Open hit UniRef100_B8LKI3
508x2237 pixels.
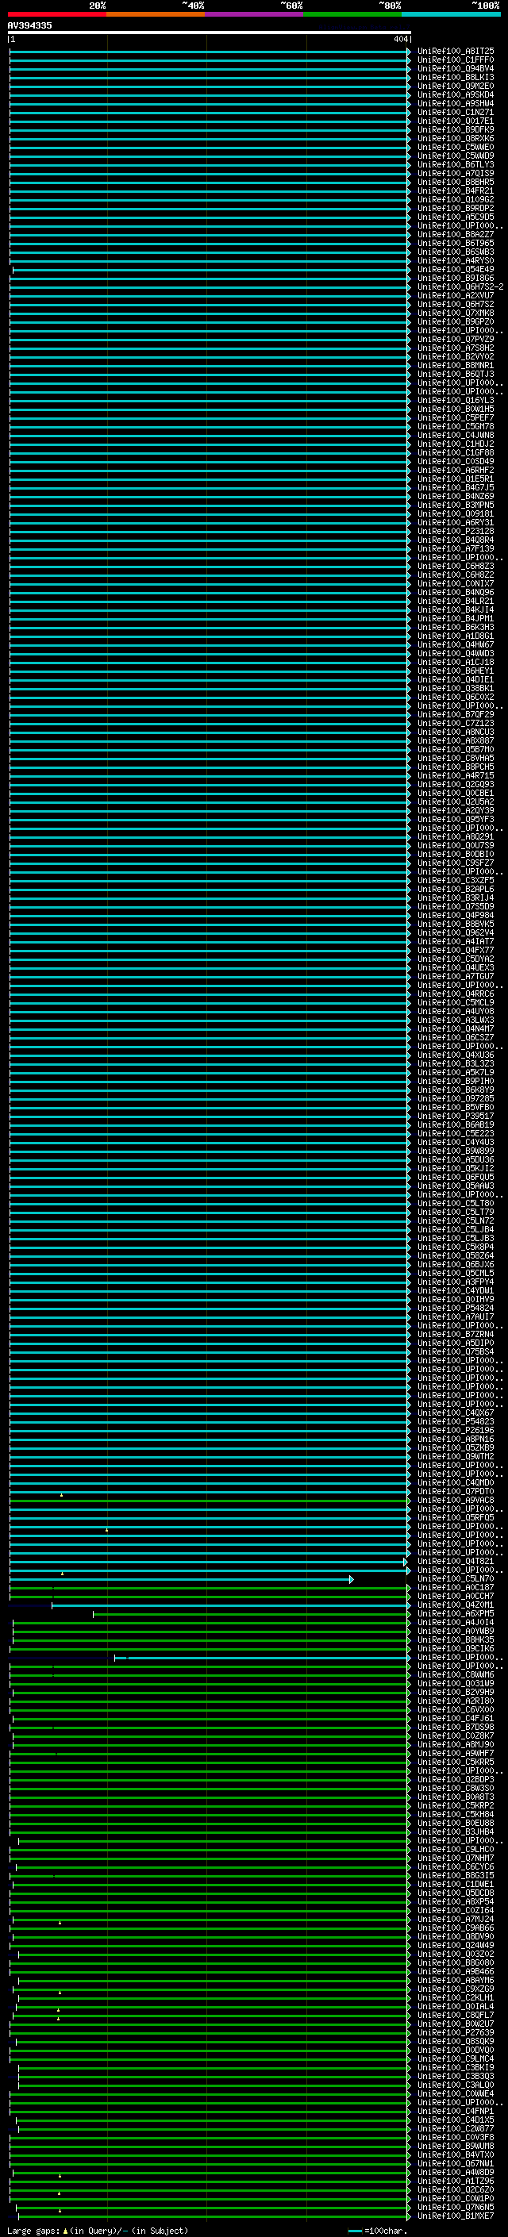(x=456, y=77)
